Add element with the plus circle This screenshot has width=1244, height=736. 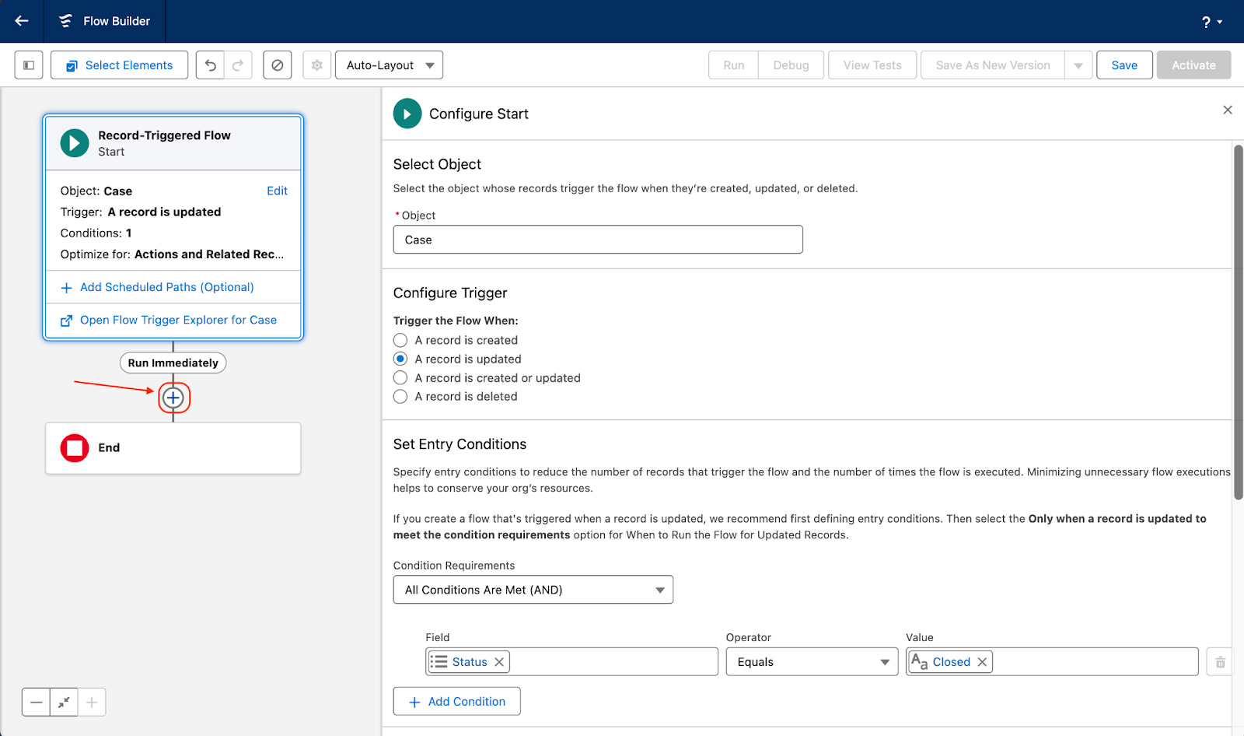pos(173,398)
